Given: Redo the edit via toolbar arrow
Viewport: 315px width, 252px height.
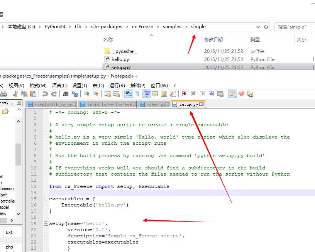Looking at the screenshot, I should (54, 94).
